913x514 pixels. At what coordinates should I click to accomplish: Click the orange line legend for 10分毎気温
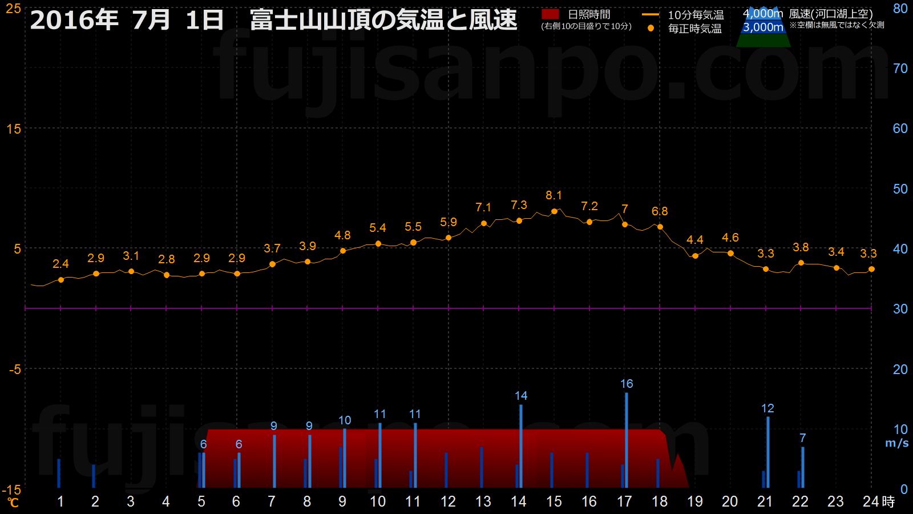click(x=651, y=15)
